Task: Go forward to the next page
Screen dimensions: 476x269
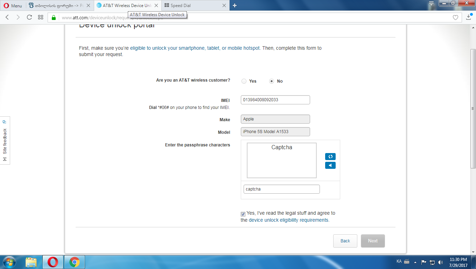Action: [18, 17]
